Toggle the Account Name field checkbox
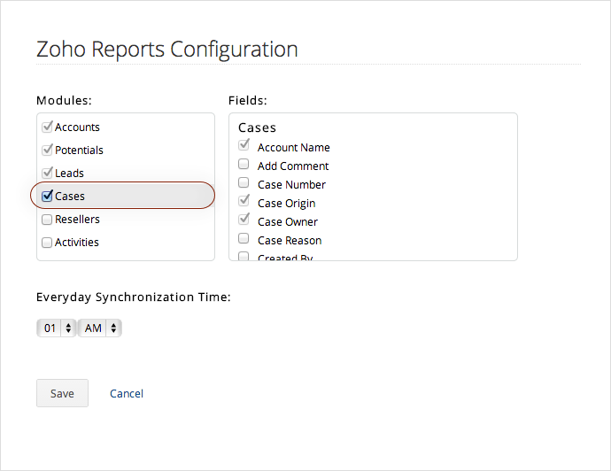Screen dimensions: 611x471 (x=244, y=145)
